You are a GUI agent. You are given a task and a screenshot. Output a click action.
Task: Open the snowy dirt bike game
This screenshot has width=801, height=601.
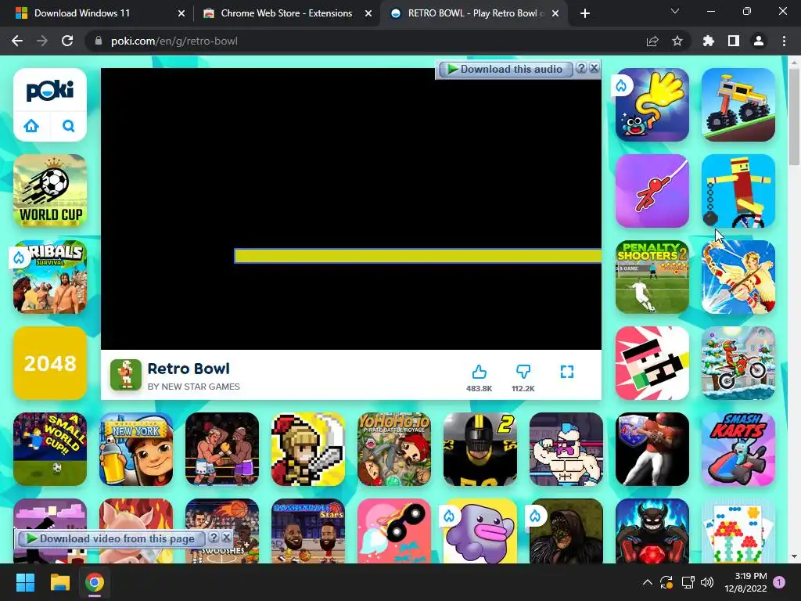[738, 363]
